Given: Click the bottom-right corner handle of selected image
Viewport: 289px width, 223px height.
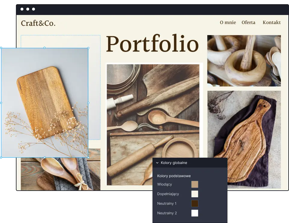Looking at the screenshot, I should pos(88,157).
